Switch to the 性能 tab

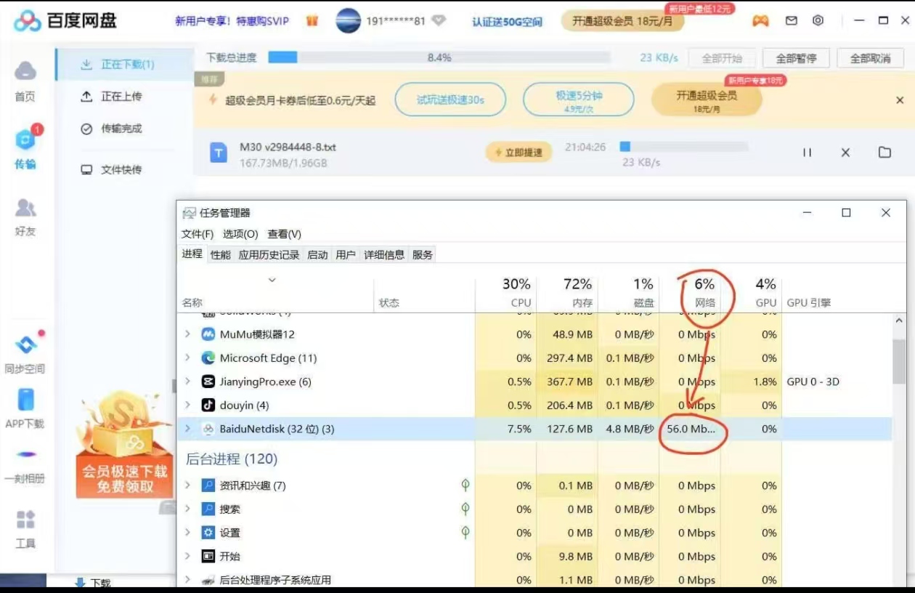(221, 254)
